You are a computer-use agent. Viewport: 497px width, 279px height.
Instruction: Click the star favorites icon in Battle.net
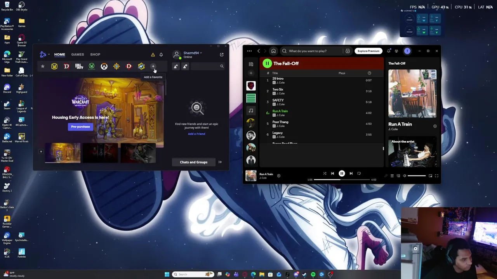point(43,67)
